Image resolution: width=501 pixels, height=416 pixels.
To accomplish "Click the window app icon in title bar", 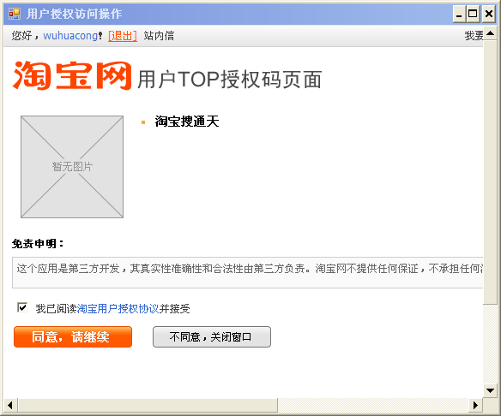I will tap(15, 14).
